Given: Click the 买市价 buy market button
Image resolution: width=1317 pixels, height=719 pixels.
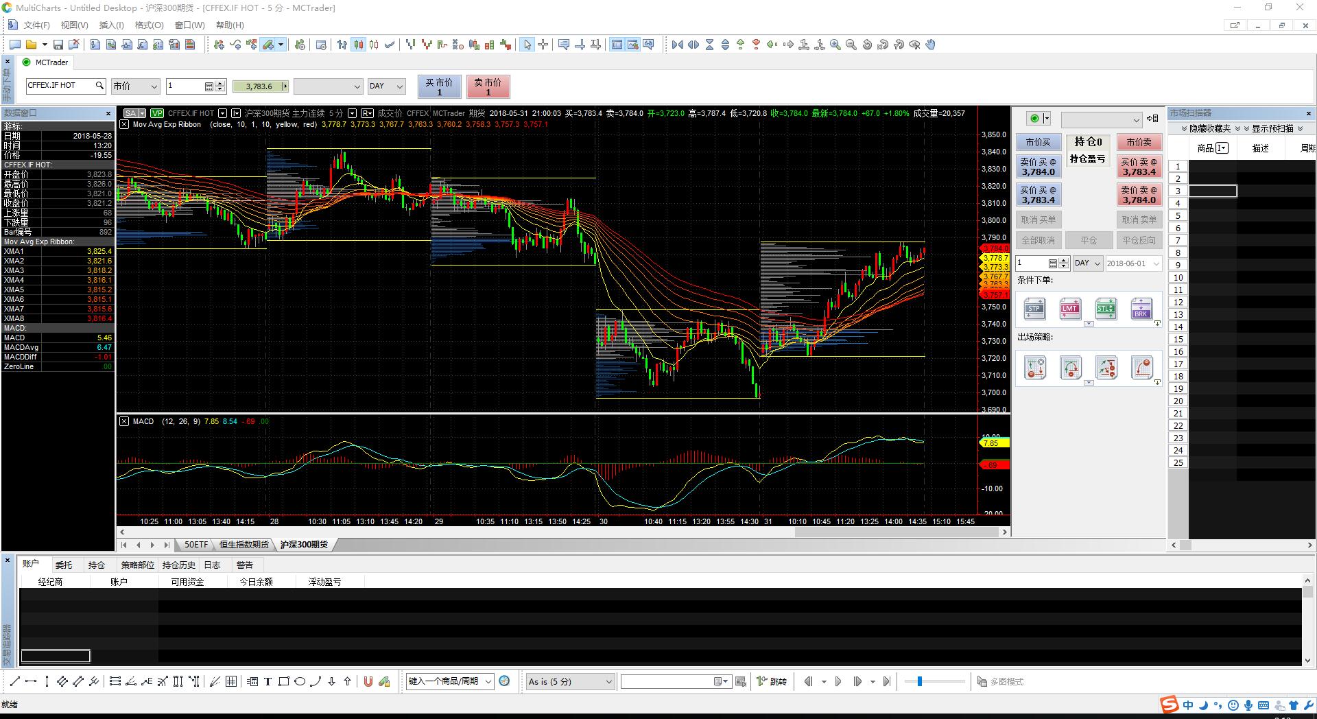Looking at the screenshot, I should click(x=439, y=86).
